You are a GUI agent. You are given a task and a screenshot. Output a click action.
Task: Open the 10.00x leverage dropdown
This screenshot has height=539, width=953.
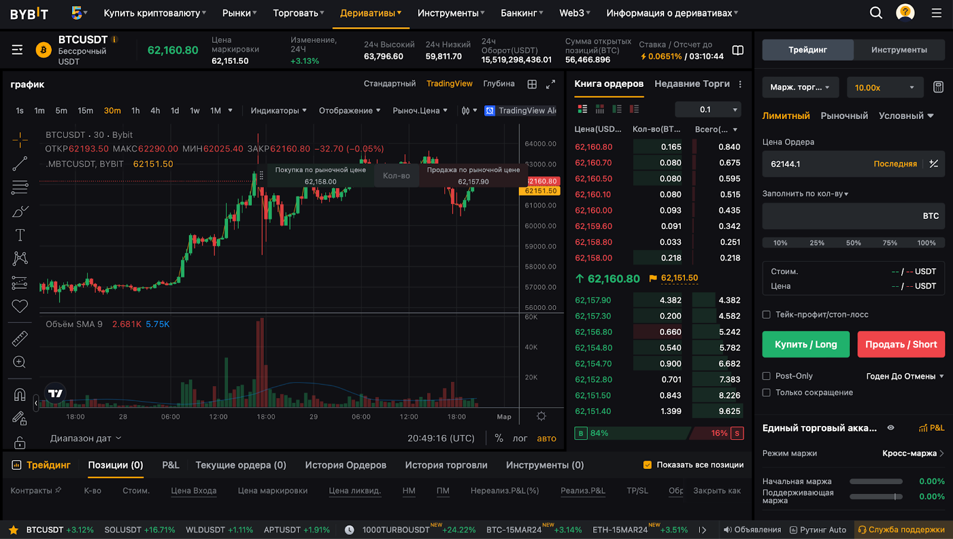coord(885,87)
